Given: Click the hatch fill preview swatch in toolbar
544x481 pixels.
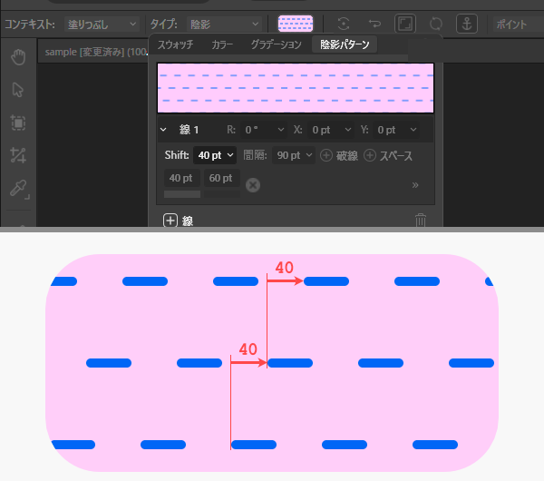Looking at the screenshot, I should (296, 24).
